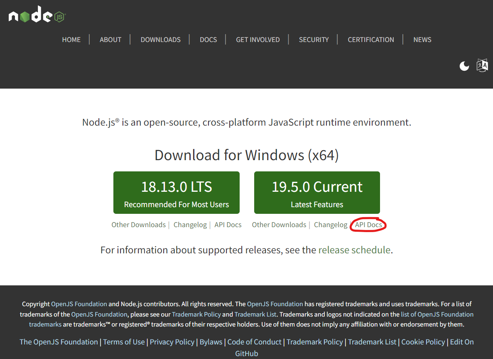The image size is (493, 359).
Task: Click the Node.js logo
Action: pos(37,15)
